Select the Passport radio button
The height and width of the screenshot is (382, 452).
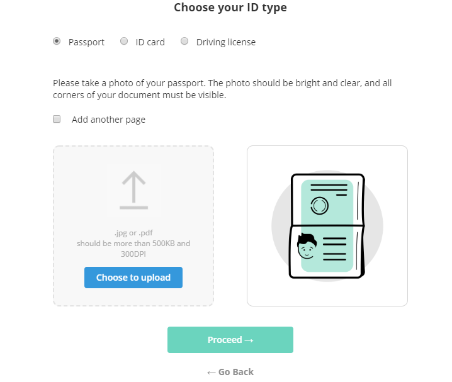(57, 41)
